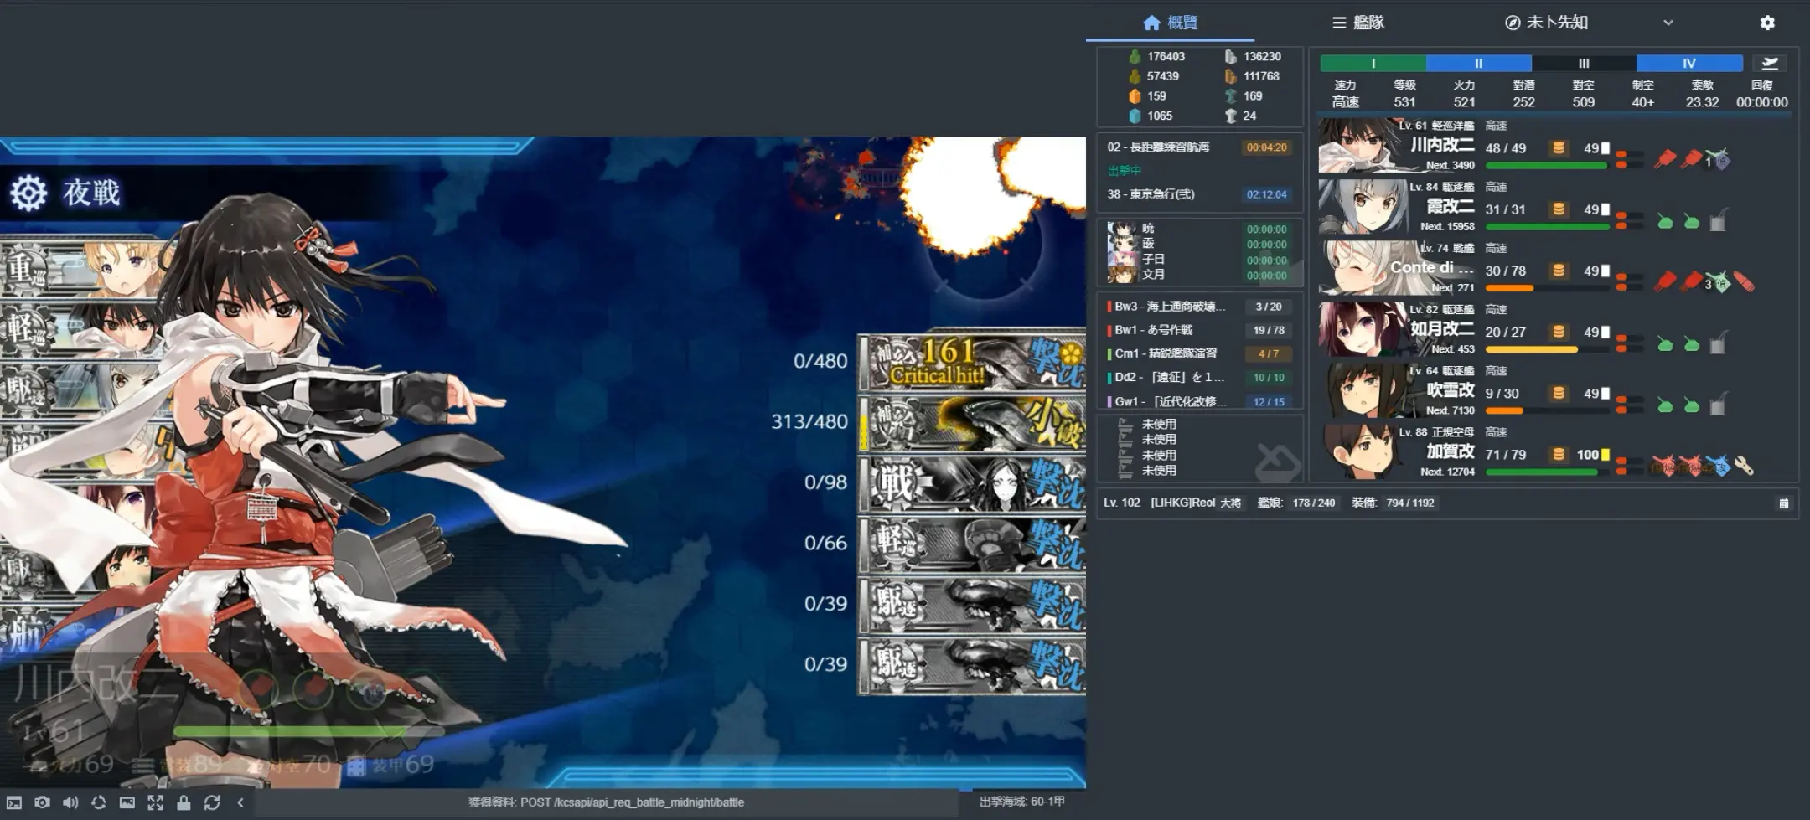Click 川内改二 green HP bar
The height and width of the screenshot is (820, 1810).
point(1547,166)
